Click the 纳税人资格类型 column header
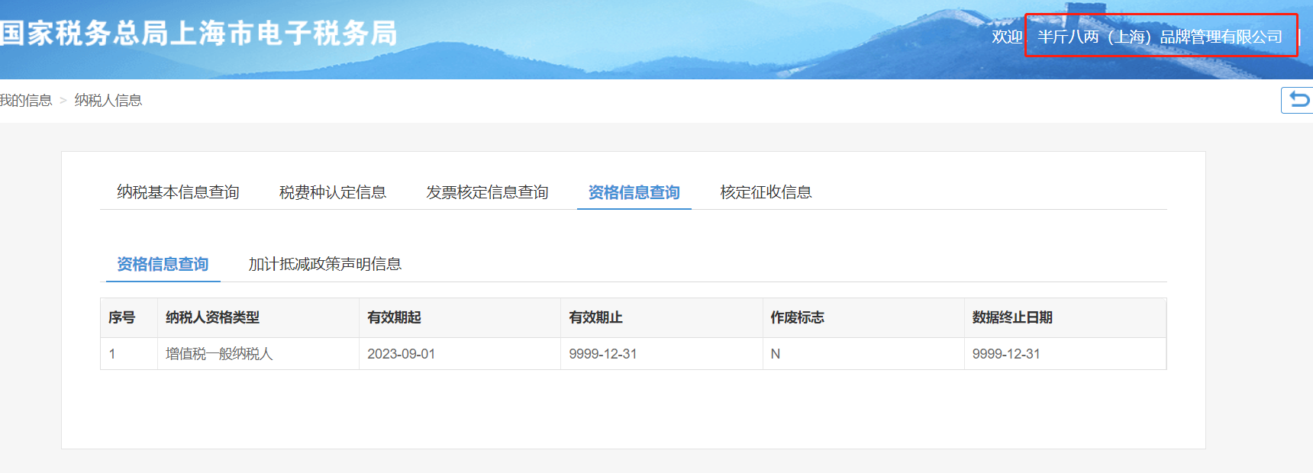This screenshot has width=1313, height=473. pyautogui.click(x=212, y=317)
